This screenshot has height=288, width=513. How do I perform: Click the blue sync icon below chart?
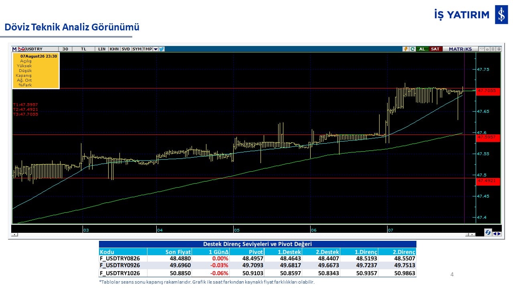click(488, 232)
